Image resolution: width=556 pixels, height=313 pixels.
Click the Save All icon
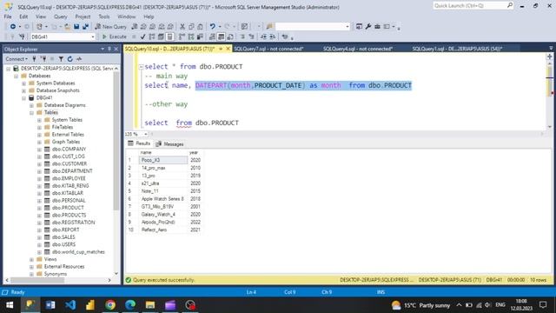pos(85,27)
